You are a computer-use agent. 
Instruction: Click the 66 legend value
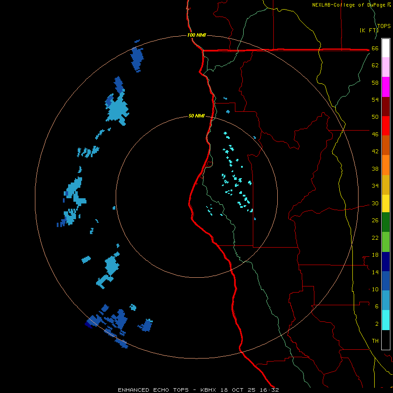coord(375,48)
